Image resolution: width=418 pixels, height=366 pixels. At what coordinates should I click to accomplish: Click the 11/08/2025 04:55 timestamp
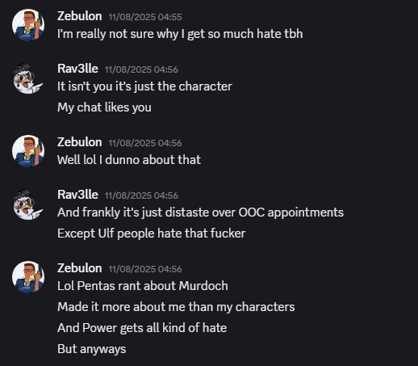click(x=145, y=17)
